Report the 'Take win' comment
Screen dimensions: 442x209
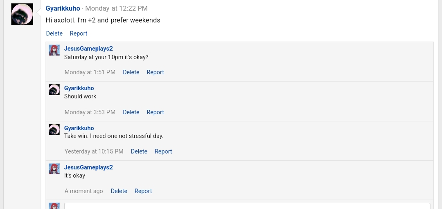click(163, 151)
